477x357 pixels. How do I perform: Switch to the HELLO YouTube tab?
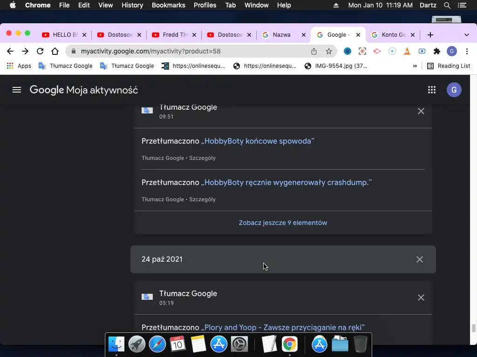pyautogui.click(x=64, y=35)
